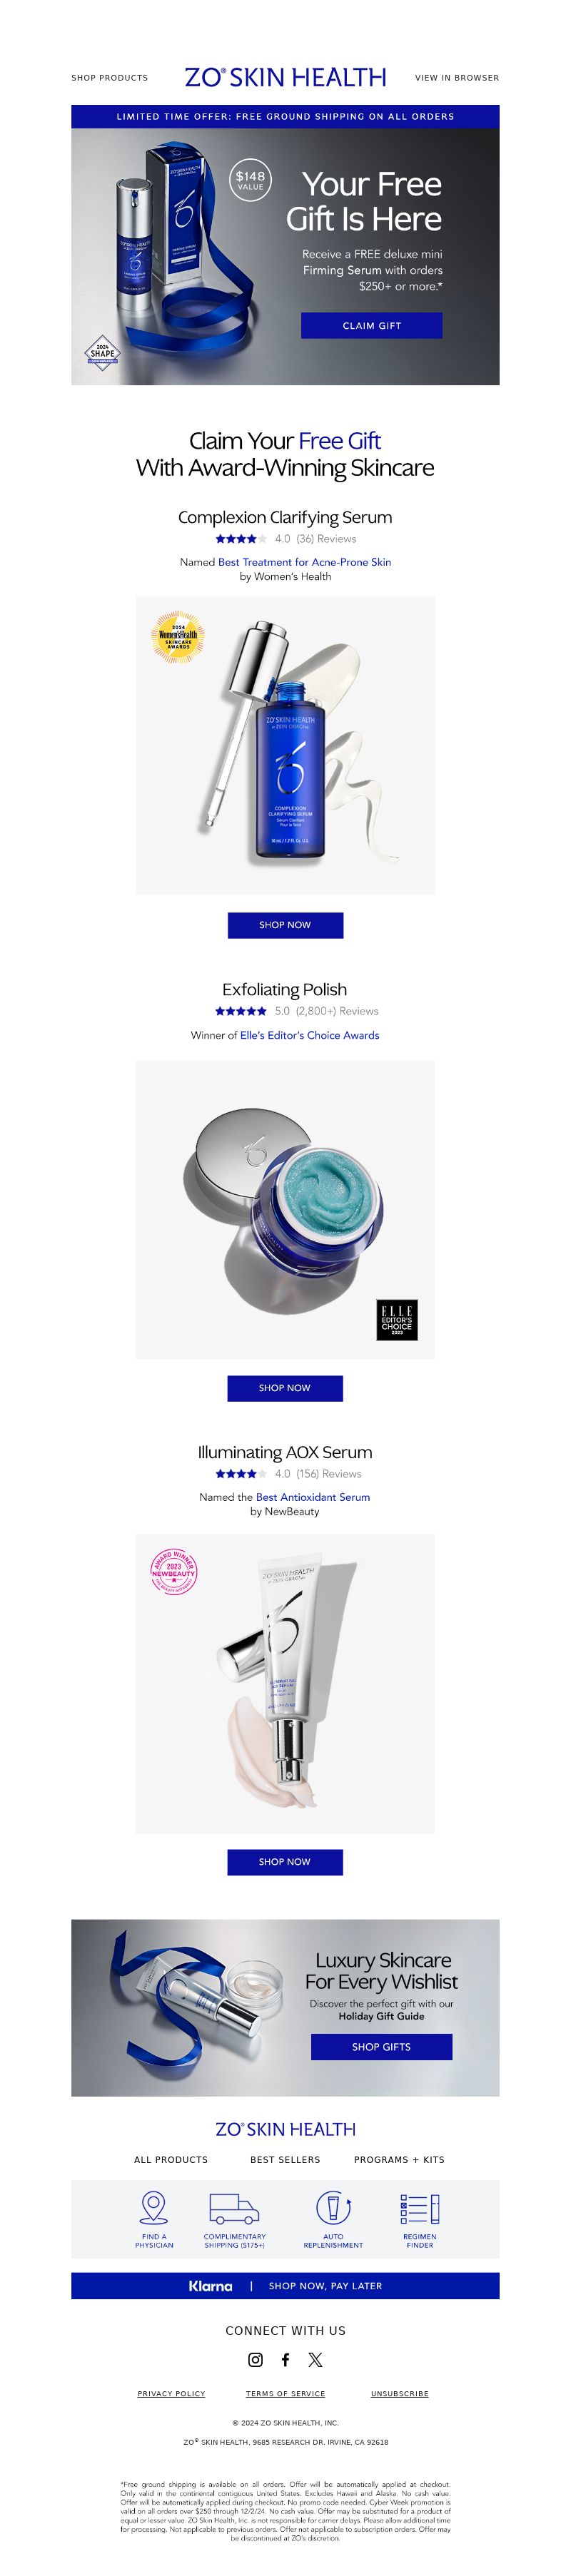Click the Regimen Finder checklist icon

point(420,2208)
